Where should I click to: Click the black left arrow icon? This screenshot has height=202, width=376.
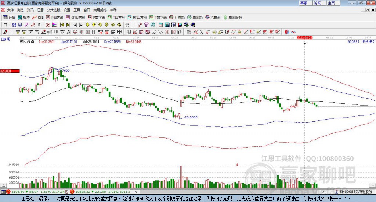tap(75, 25)
